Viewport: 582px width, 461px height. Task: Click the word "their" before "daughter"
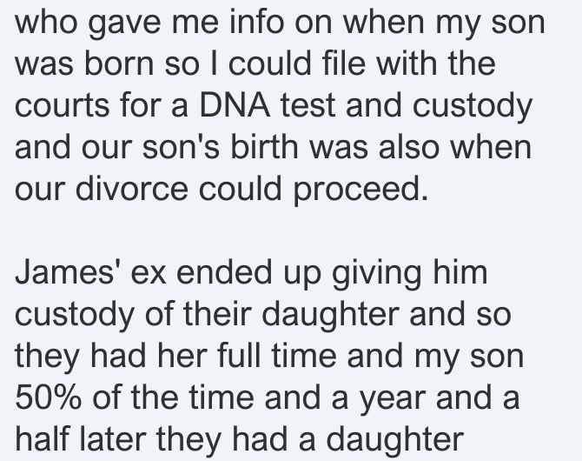(x=217, y=314)
